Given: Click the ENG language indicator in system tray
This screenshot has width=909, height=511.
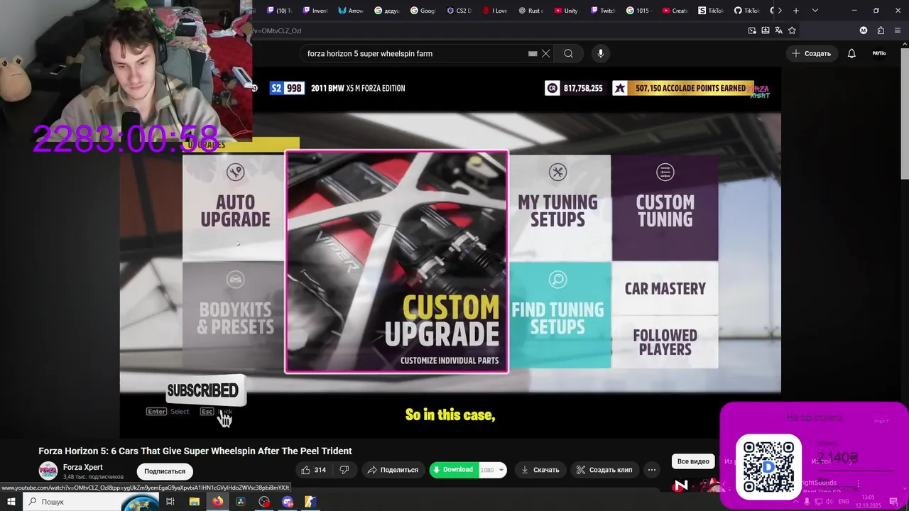Looking at the screenshot, I should point(844,502).
